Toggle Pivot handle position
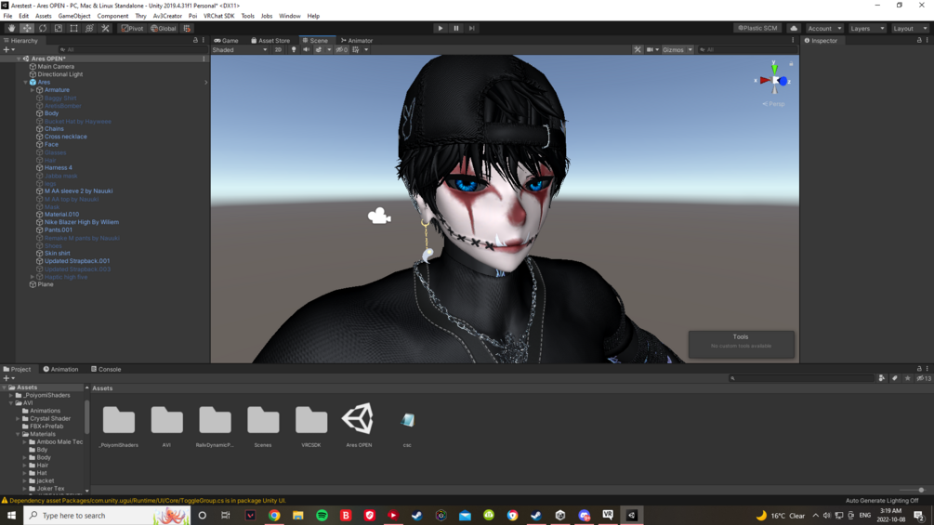 [132, 28]
